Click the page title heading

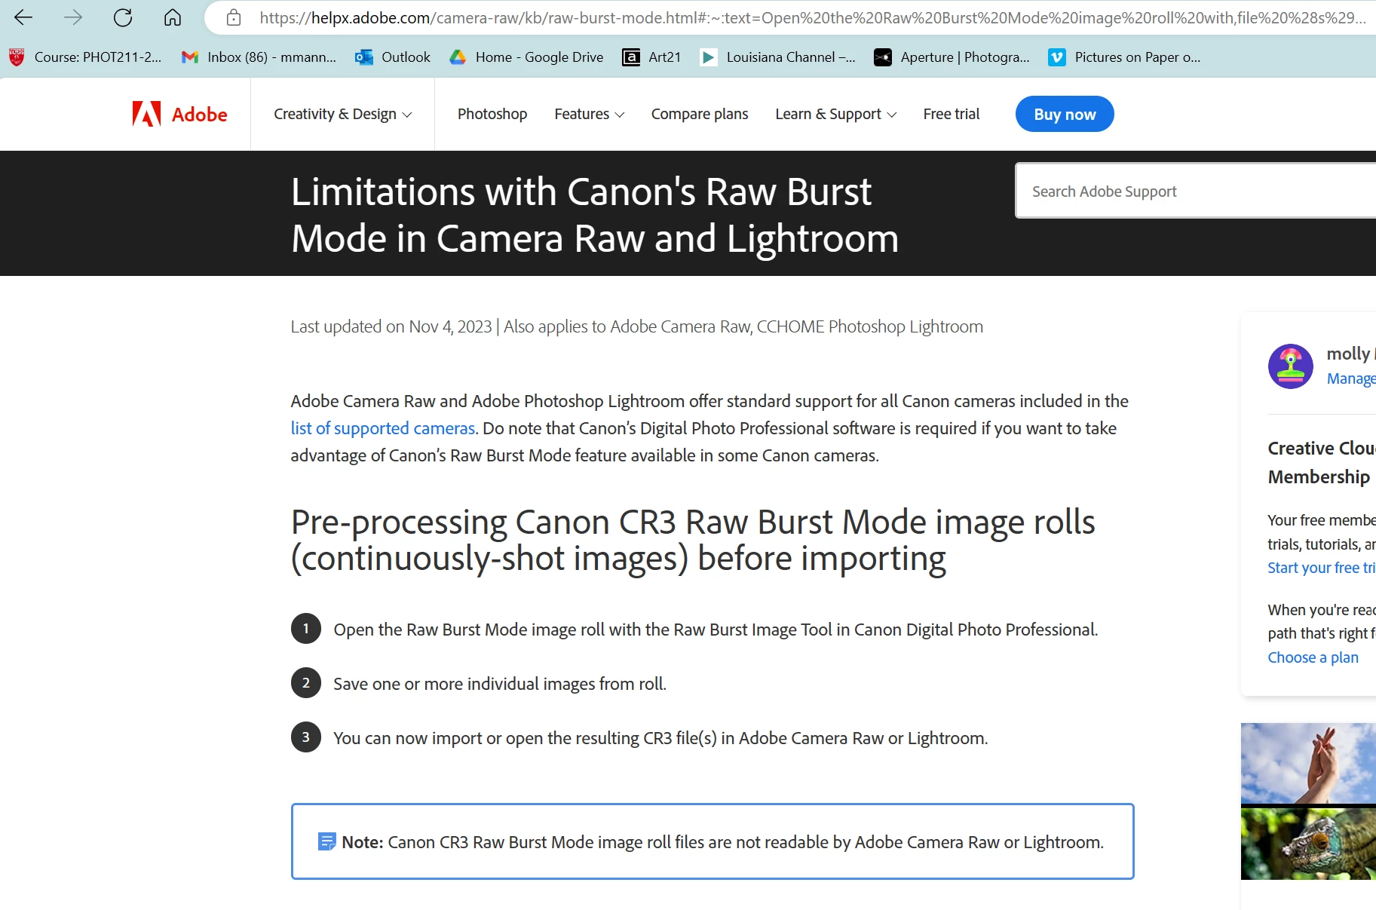[595, 215]
